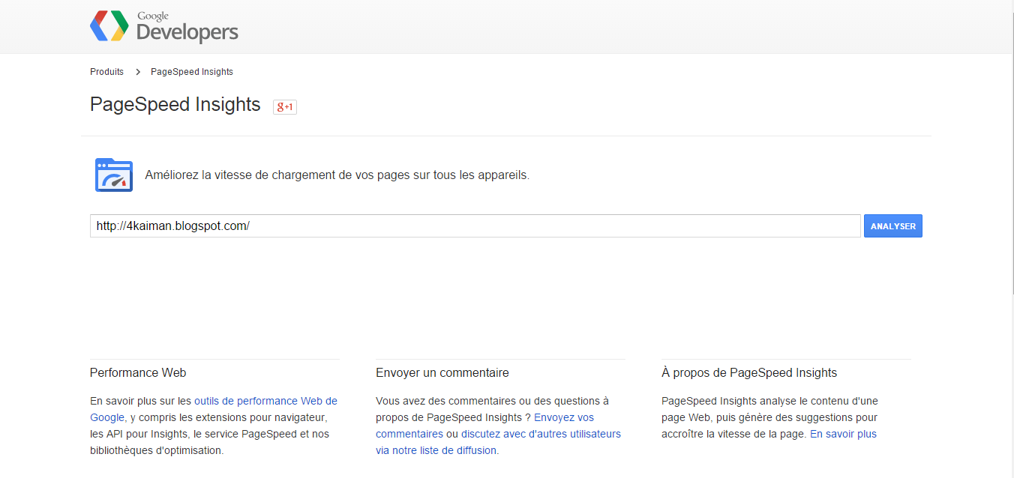Click the breadcrumb chevron separator

[x=138, y=72]
